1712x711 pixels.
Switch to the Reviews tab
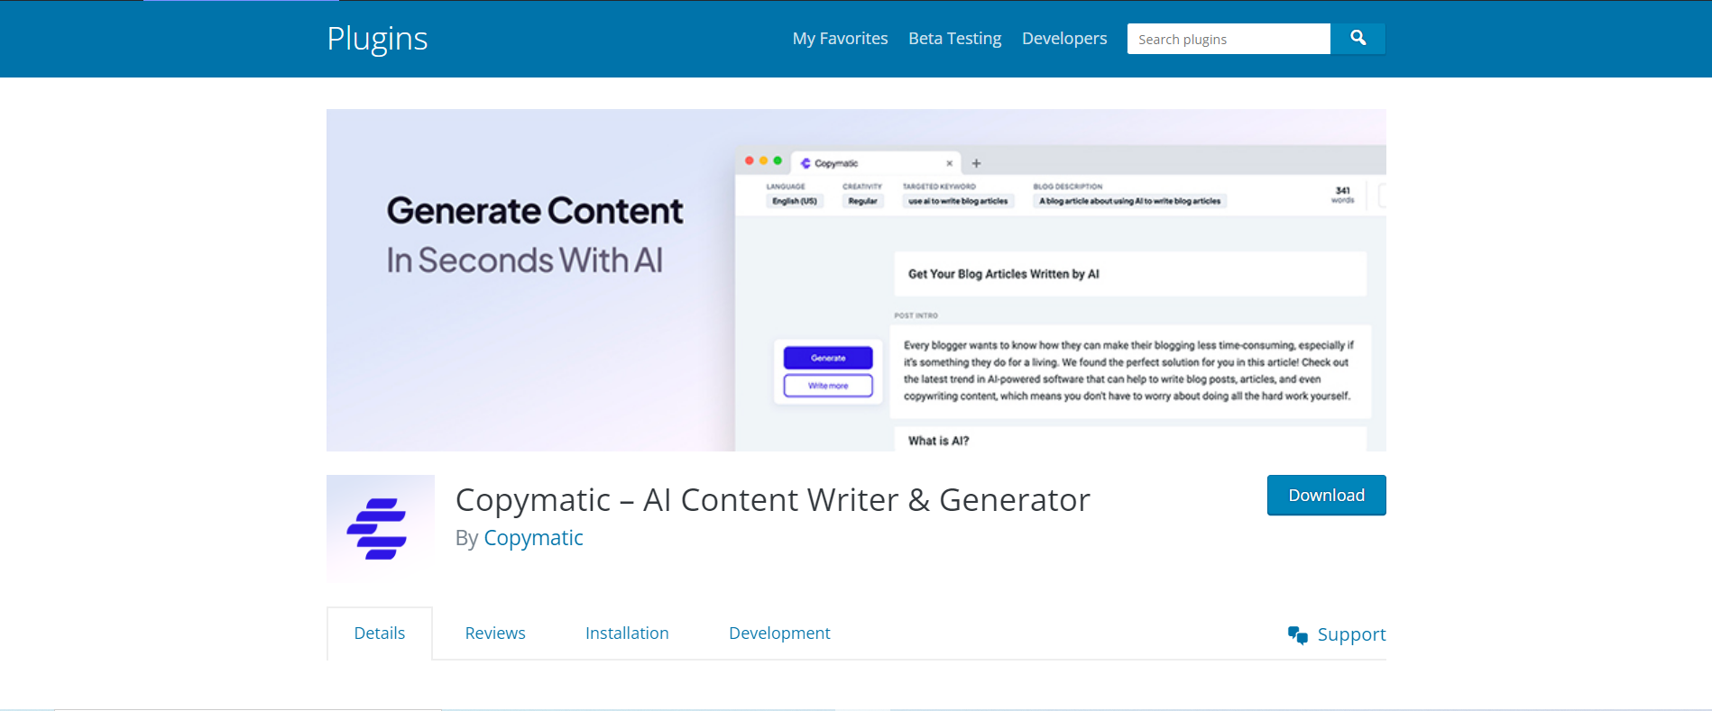pyautogui.click(x=495, y=634)
